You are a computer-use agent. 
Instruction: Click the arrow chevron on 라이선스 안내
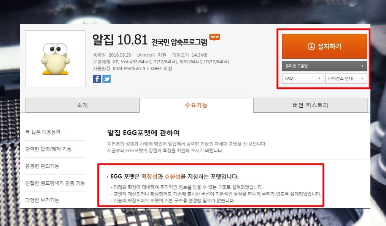coord(362,78)
